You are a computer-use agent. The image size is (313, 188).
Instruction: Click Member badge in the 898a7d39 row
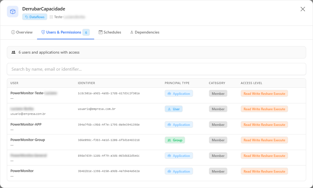click(218, 156)
